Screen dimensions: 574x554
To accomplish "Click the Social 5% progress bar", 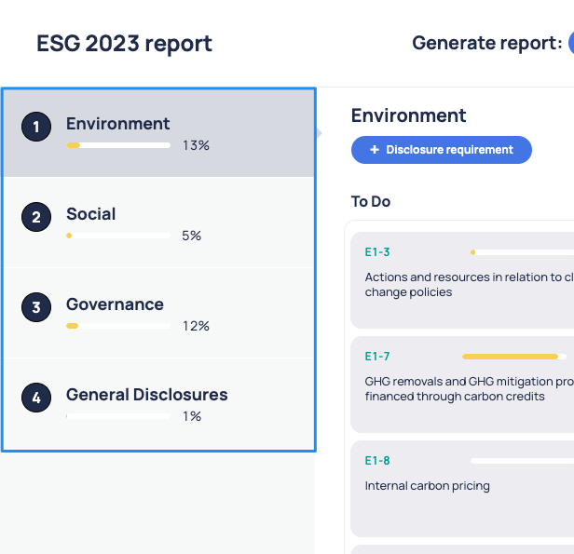I will (x=118, y=236).
